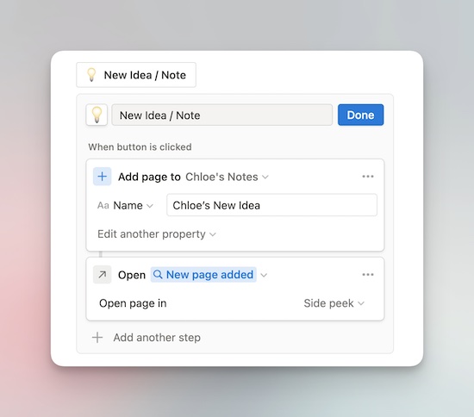Open the Name property dropdown
This screenshot has width=474, height=417.
tap(134, 205)
